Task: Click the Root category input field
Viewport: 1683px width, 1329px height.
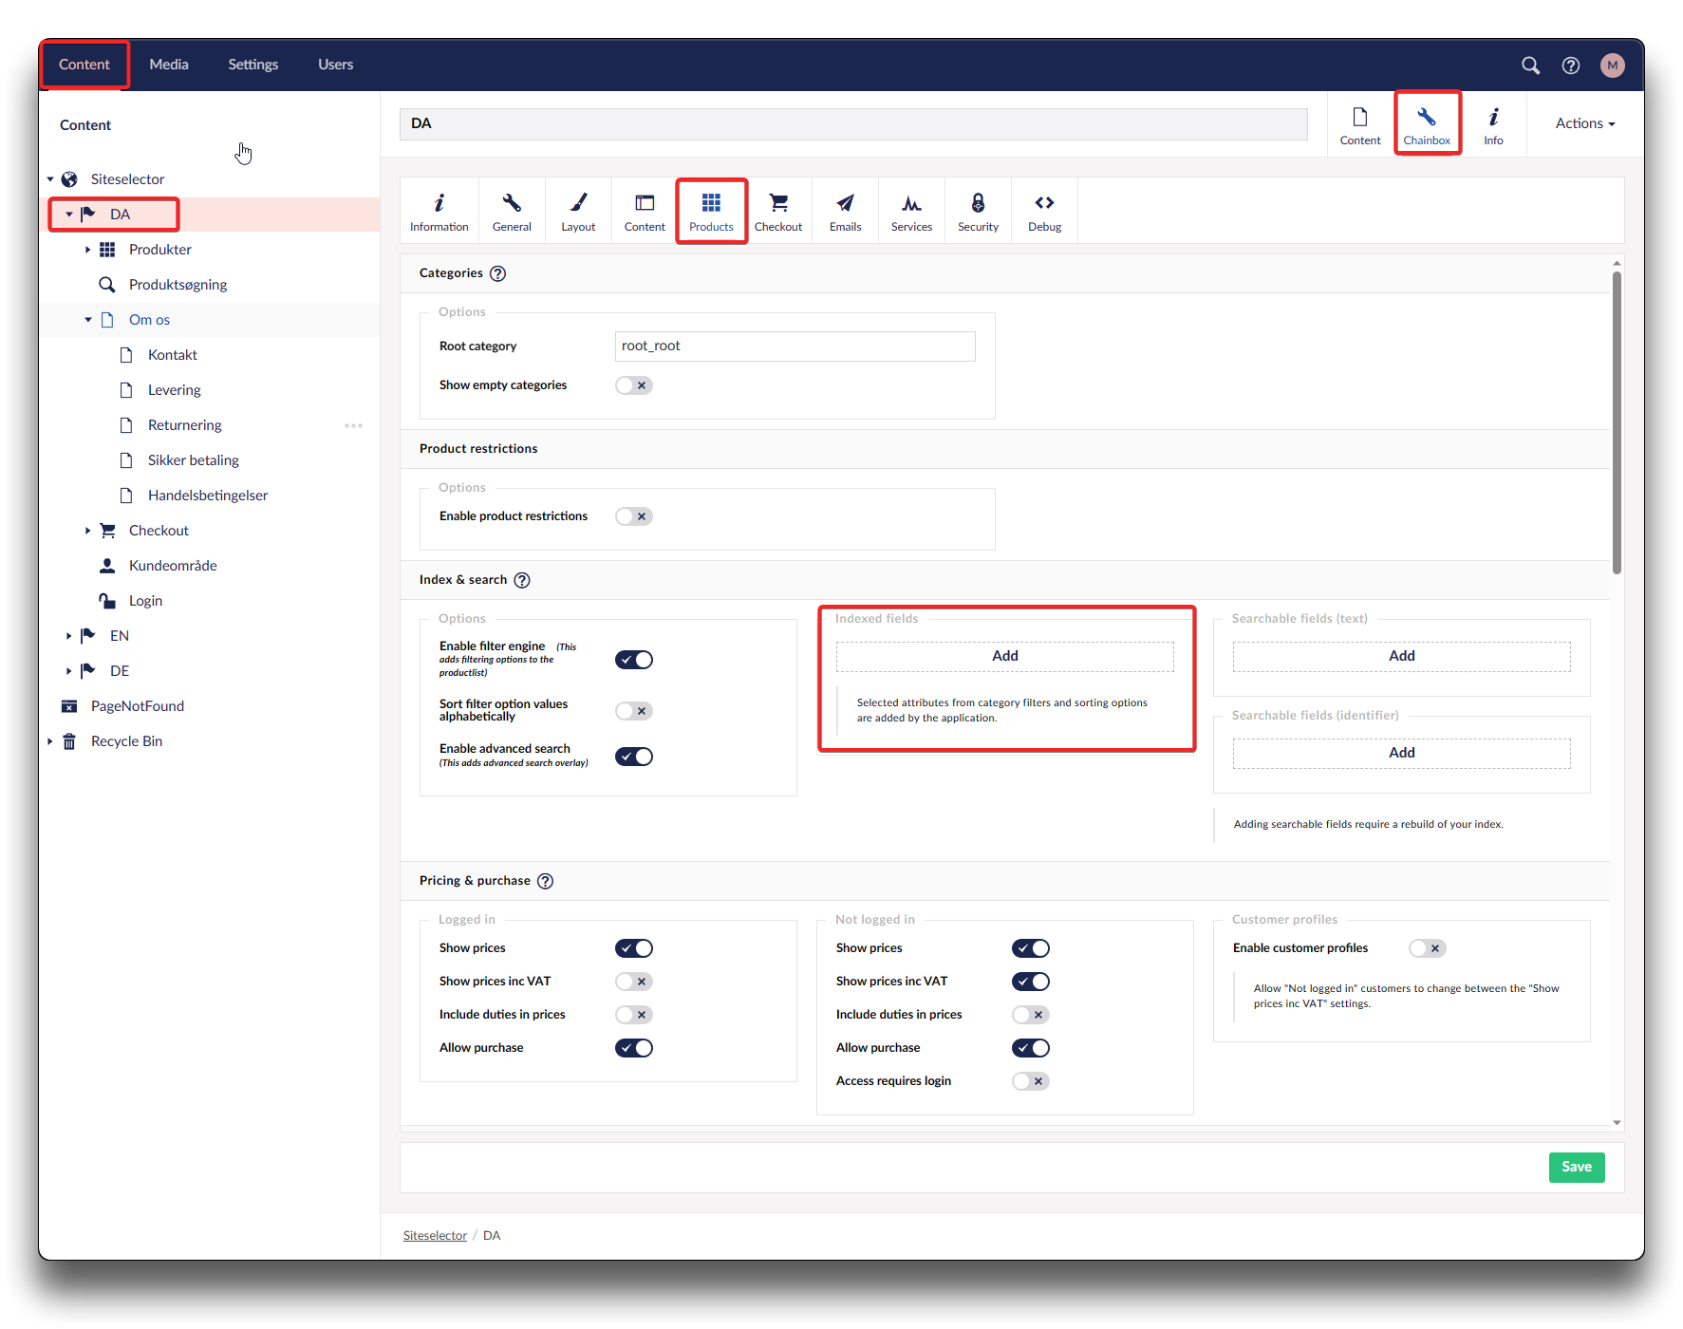Action: (795, 346)
